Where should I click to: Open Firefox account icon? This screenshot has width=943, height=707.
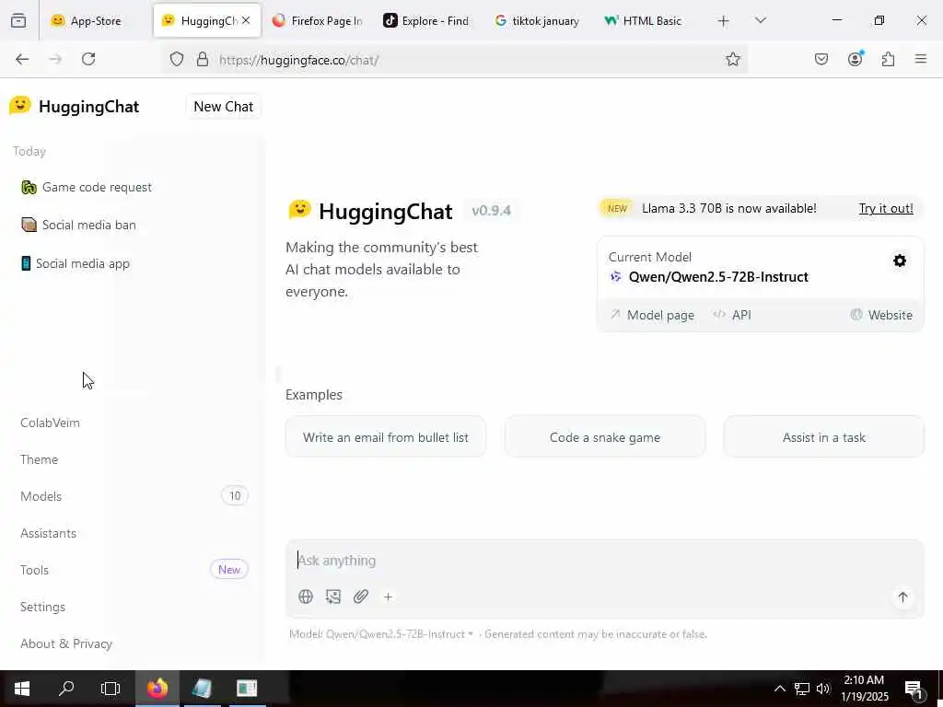pyautogui.click(x=855, y=59)
